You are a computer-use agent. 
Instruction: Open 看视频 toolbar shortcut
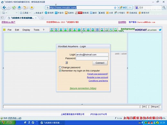[x=49, y=13]
